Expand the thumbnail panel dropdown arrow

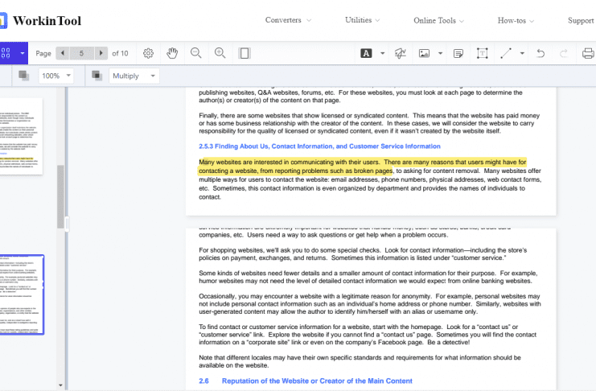pyautogui.click(x=23, y=53)
